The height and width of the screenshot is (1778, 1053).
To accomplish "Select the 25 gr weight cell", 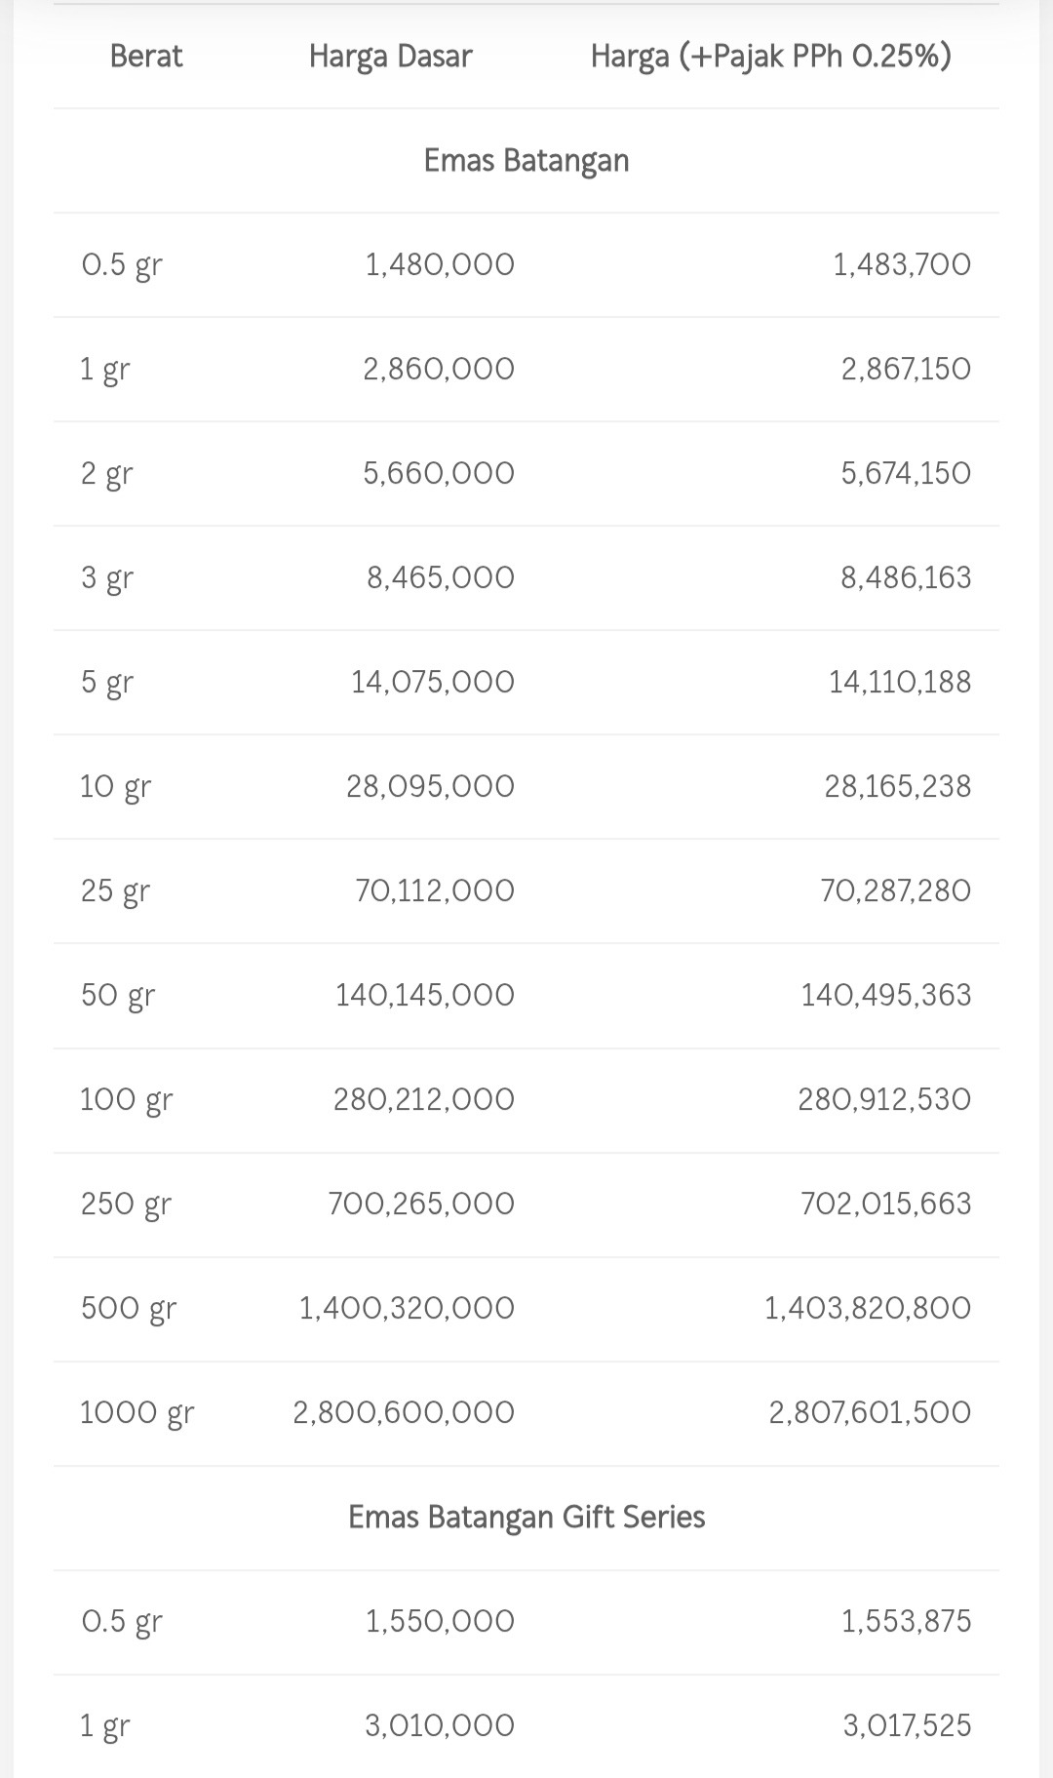I will click(x=115, y=891).
